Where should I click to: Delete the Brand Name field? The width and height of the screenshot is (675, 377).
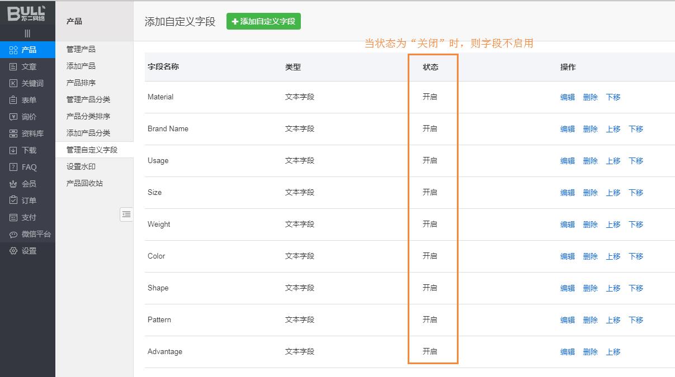[x=590, y=129]
